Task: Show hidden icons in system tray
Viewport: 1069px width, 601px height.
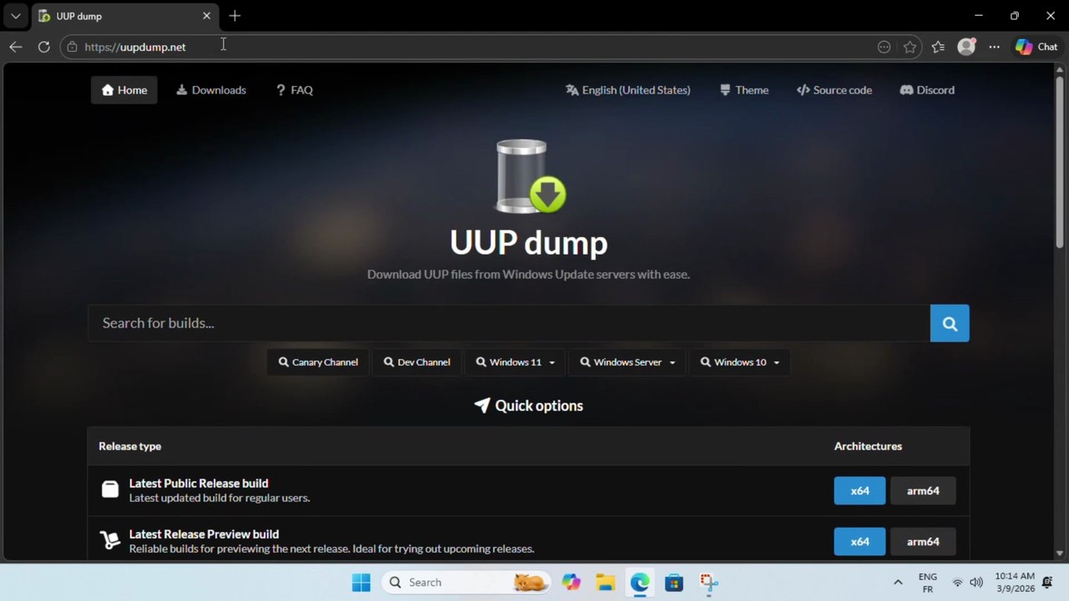Action: (x=898, y=583)
